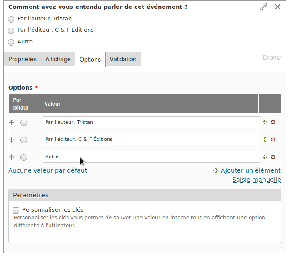Switch to the Affichage tab
The width and height of the screenshot is (290, 256).
(x=58, y=59)
